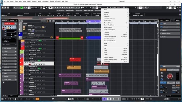Click Create Sampler Track in context menu
The image size is (182, 102).
pos(115,30)
